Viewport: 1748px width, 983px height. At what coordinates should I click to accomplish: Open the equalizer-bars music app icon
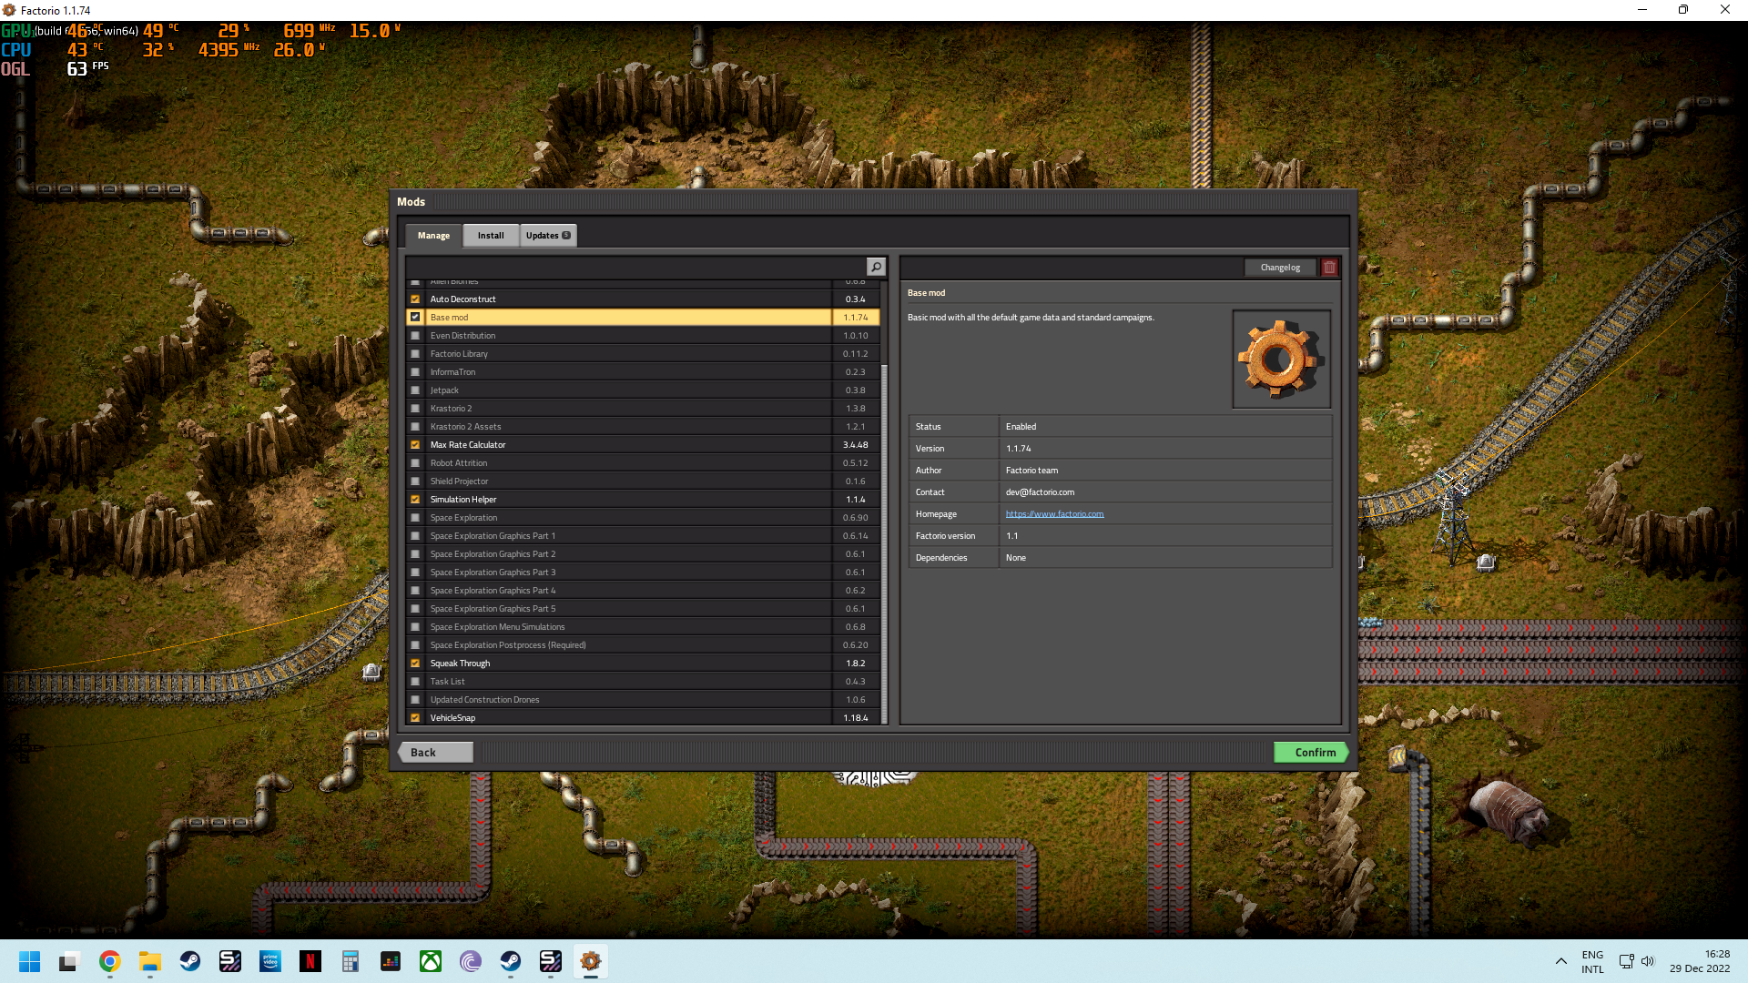(390, 961)
